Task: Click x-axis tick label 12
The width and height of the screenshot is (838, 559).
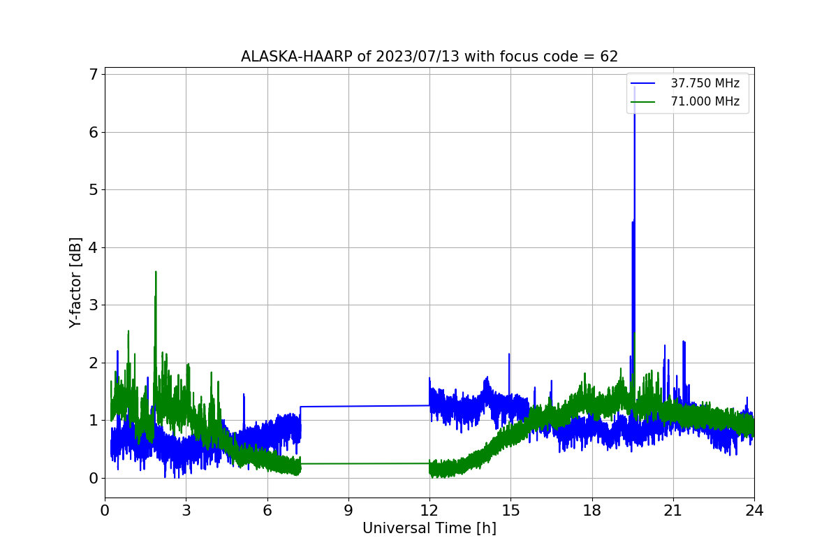Action: (x=429, y=511)
